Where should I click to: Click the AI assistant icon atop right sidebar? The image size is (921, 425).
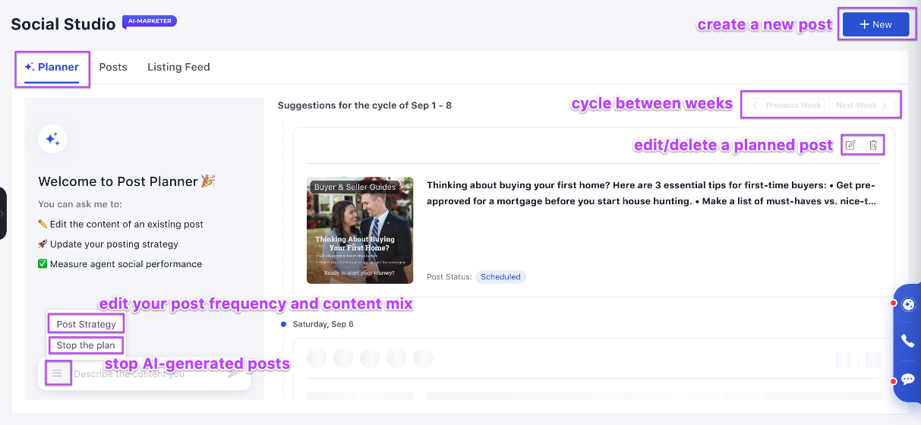(907, 305)
